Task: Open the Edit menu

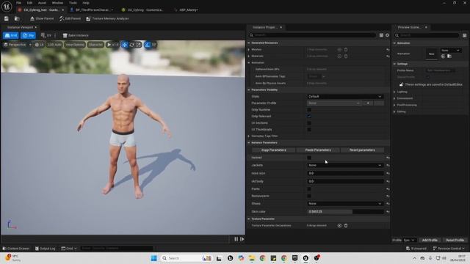Action: pyautogui.click(x=29, y=3)
